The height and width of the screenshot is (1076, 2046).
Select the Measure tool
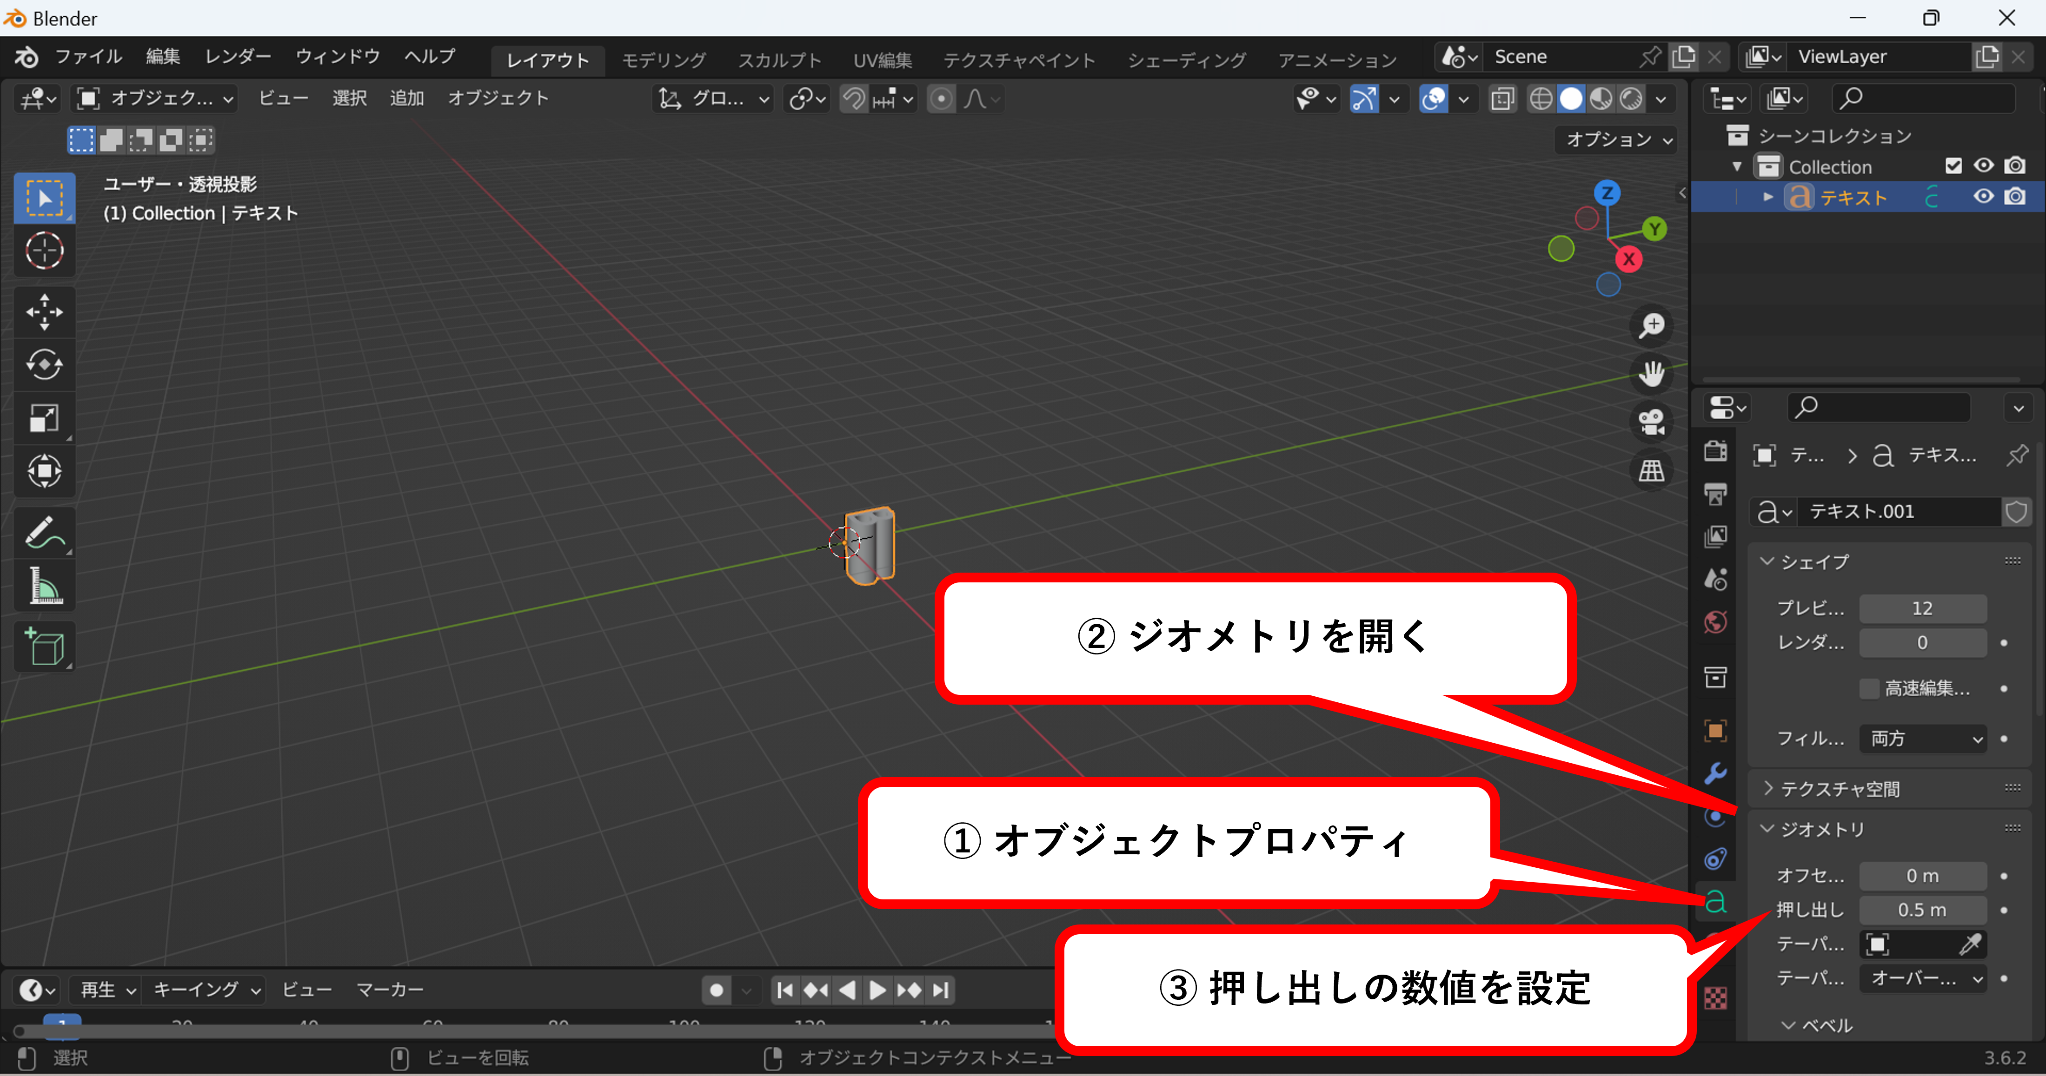click(45, 586)
